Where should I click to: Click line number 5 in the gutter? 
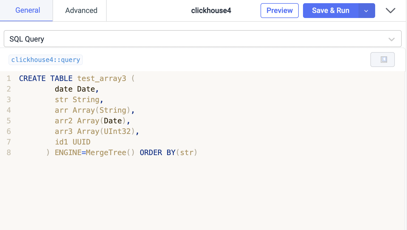9,121
